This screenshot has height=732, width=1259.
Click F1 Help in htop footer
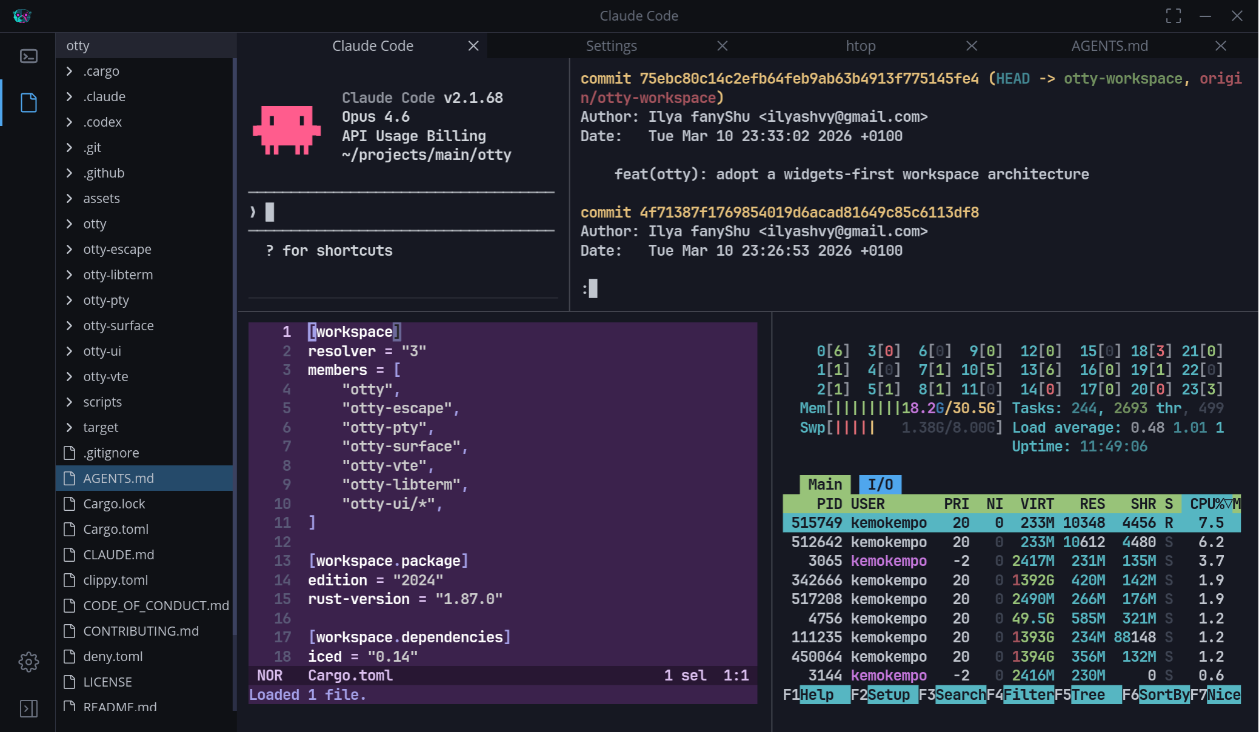click(x=817, y=694)
